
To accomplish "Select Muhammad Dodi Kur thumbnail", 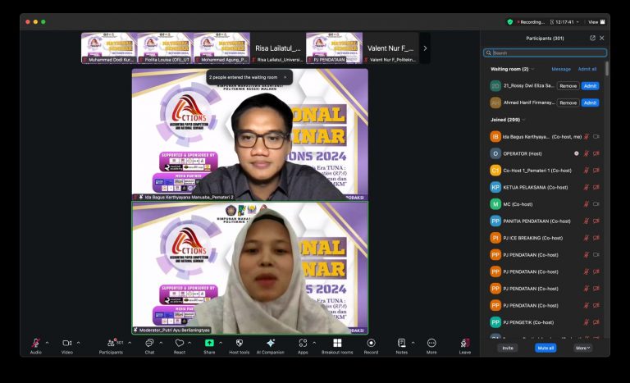I will tap(109, 48).
